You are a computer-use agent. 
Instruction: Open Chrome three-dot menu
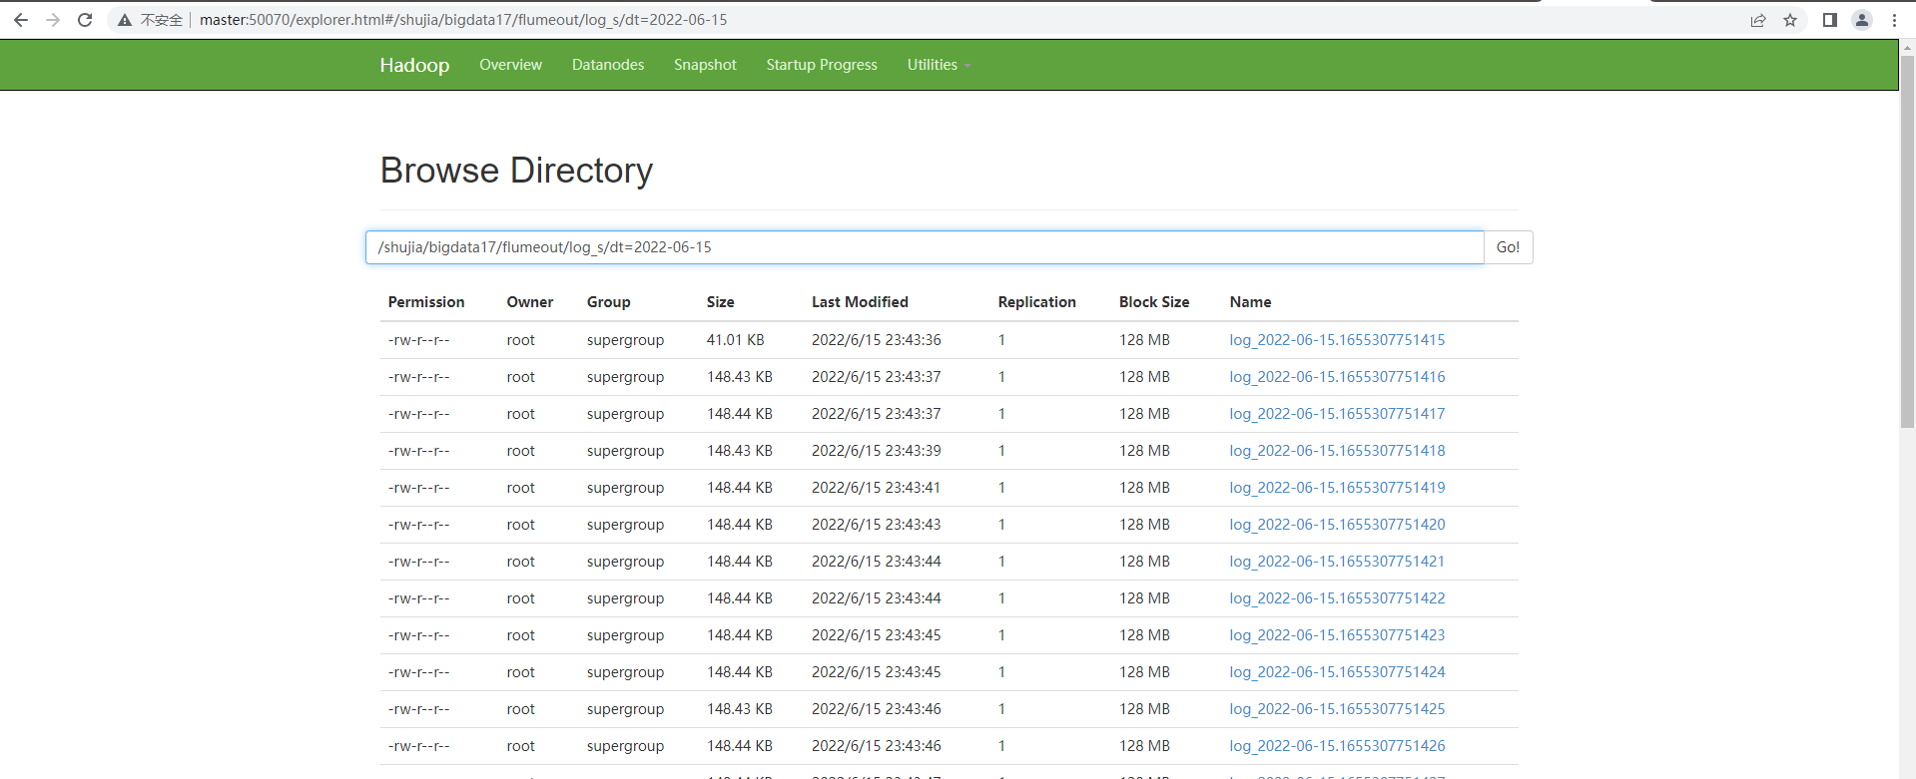click(1894, 20)
